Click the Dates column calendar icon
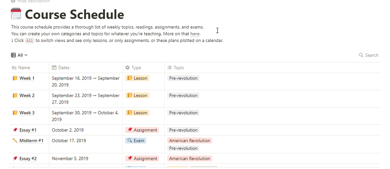 [x=54, y=67]
